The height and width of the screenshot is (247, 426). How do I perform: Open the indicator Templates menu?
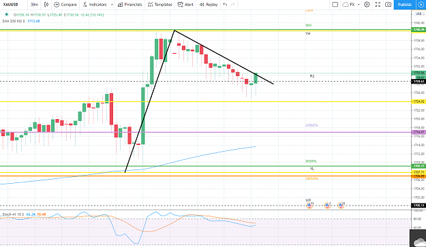click(160, 5)
